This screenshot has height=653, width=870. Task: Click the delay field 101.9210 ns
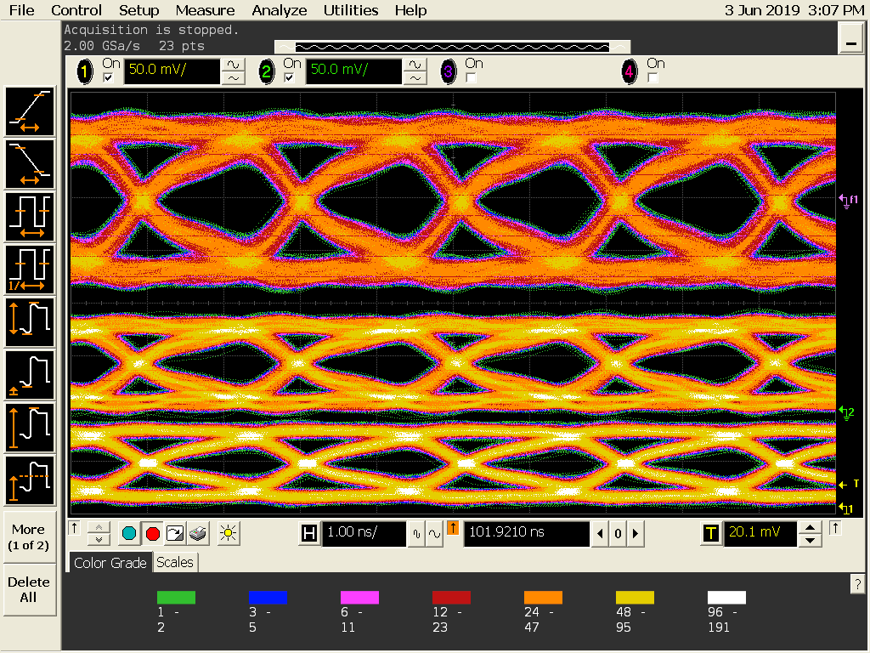pos(527,534)
